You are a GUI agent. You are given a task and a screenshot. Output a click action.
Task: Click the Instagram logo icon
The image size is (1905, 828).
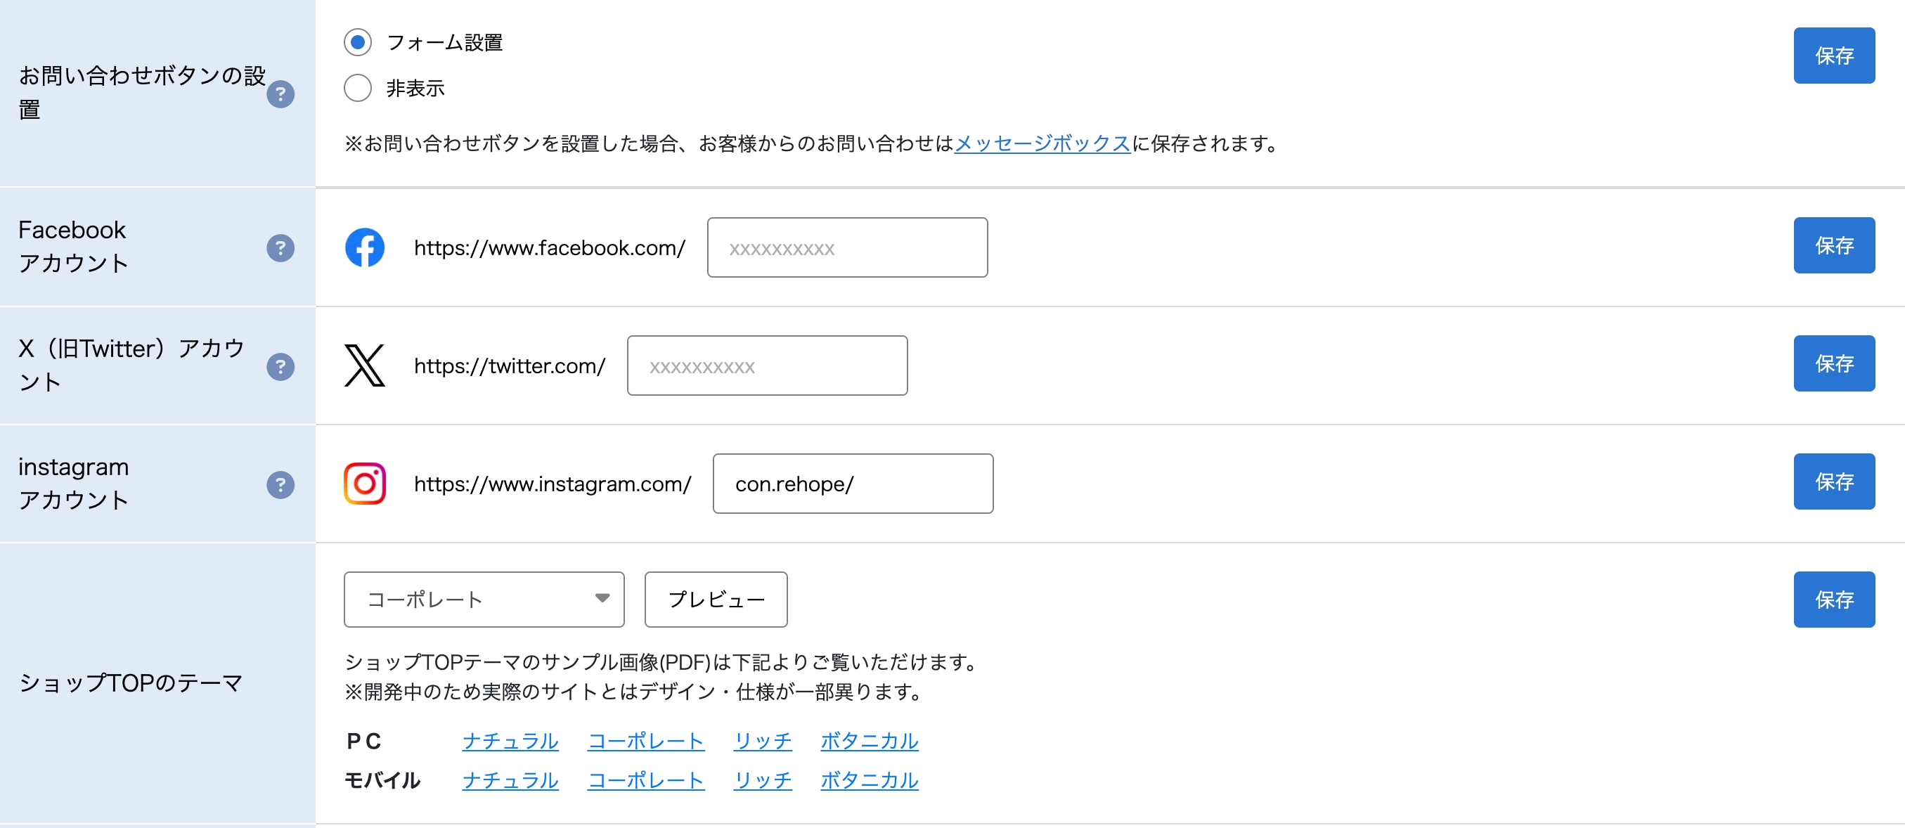coord(365,484)
